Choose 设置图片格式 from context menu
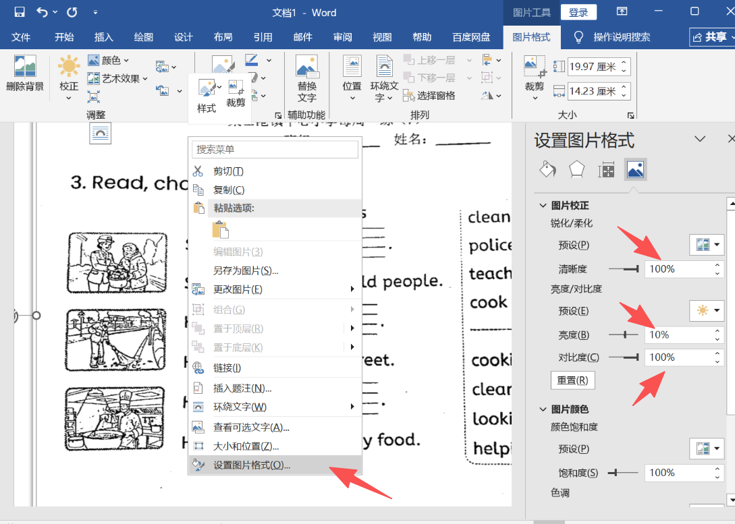The width and height of the screenshot is (735, 524). pyautogui.click(x=251, y=465)
